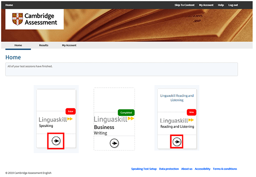Click Linguaskill Reading and Listening title link
Screen dimensions: 256x177
pyautogui.click(x=177, y=97)
